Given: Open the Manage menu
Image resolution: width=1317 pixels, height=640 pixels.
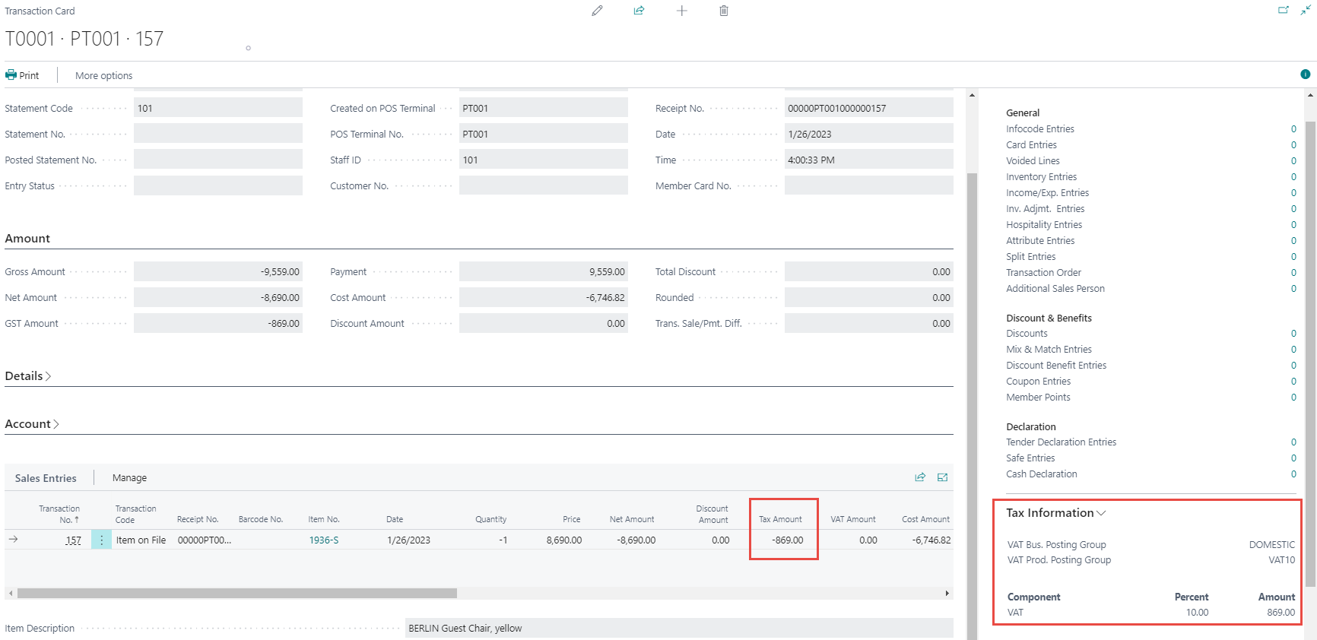Looking at the screenshot, I should pyautogui.click(x=129, y=478).
